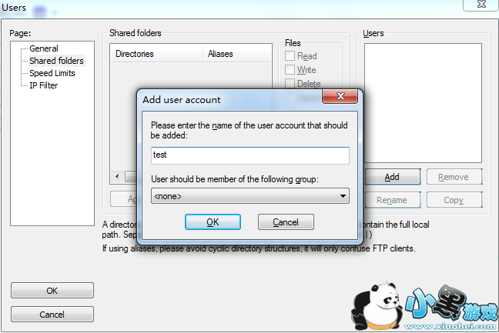Cancel the Add user account dialog
Viewport: 499px width, 333px height.
(x=286, y=221)
